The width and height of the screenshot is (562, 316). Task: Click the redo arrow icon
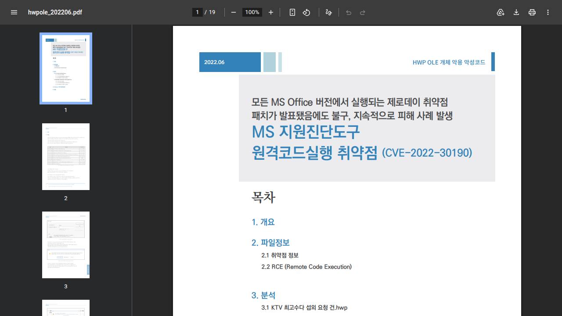pyautogui.click(x=363, y=12)
